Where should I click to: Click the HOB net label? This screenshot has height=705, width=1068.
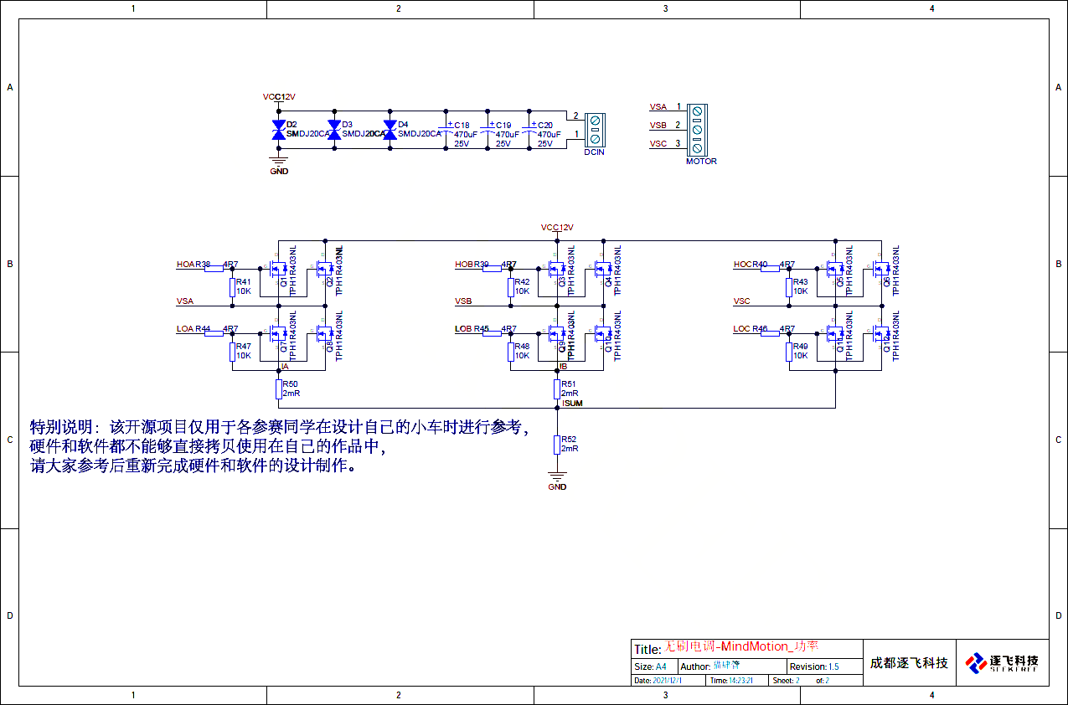[x=464, y=265]
